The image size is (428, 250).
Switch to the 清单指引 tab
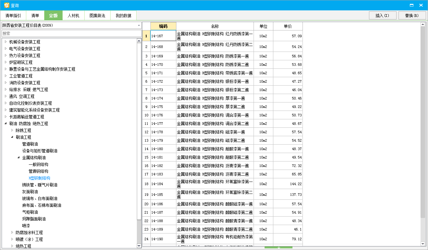click(13, 16)
